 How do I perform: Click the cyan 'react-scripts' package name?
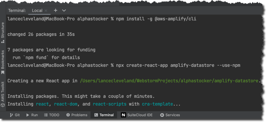point(110,104)
